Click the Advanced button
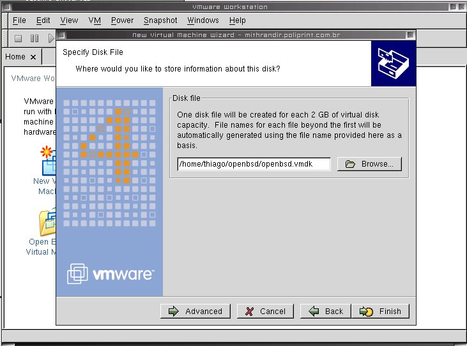Viewport: 467px width, 346px height. click(195, 311)
